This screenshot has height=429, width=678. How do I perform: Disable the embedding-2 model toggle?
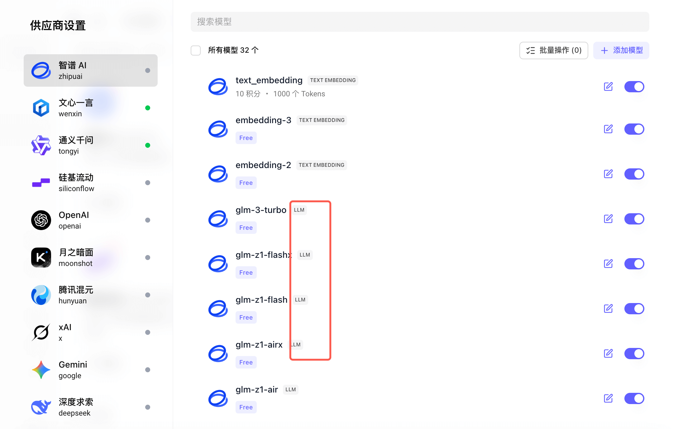(x=634, y=174)
